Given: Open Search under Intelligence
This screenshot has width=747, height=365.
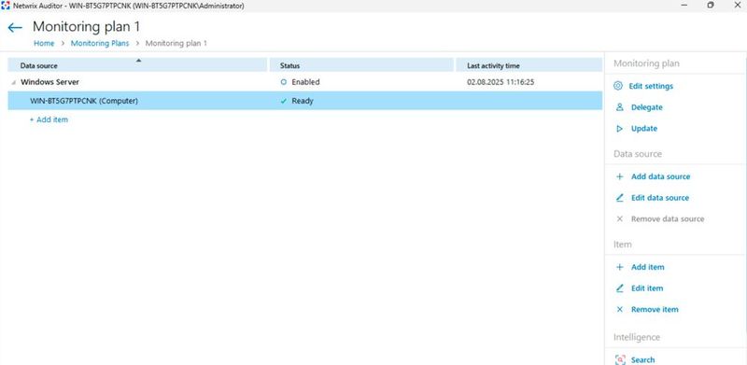Looking at the screenshot, I should pyautogui.click(x=642, y=359).
